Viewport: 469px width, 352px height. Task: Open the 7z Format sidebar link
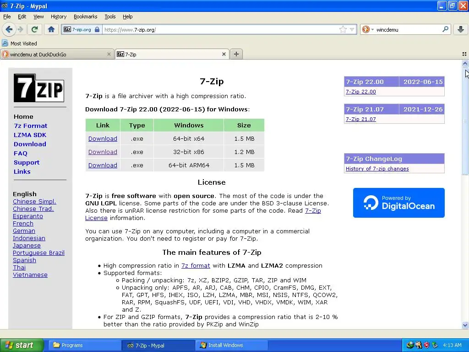(31, 126)
